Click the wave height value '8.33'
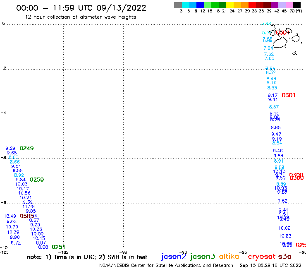This screenshot has height=269, width=306. click(272, 88)
